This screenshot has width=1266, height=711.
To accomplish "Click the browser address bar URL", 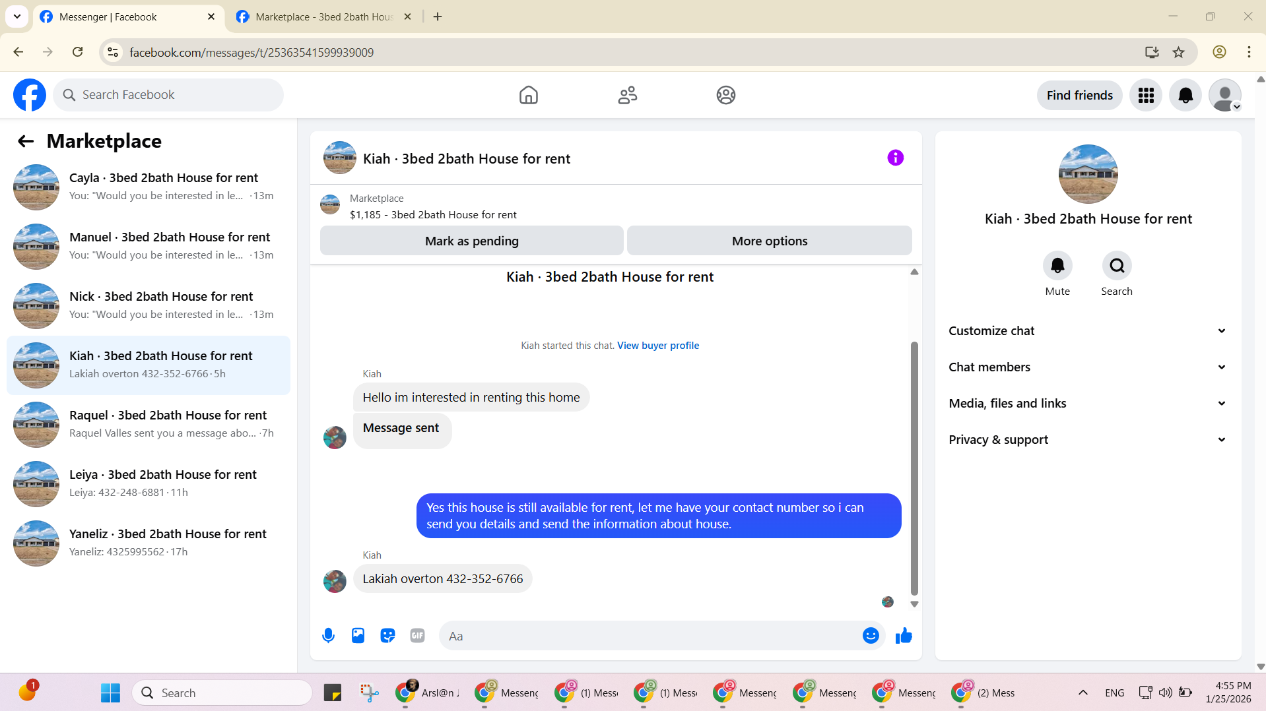I will pyautogui.click(x=251, y=52).
